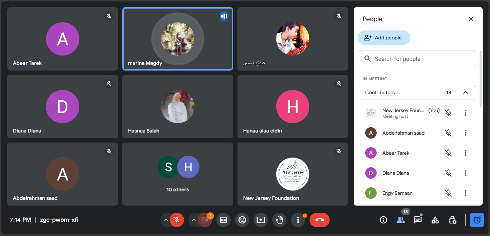Open more actions for Abeer Tarek in list

pos(466,153)
